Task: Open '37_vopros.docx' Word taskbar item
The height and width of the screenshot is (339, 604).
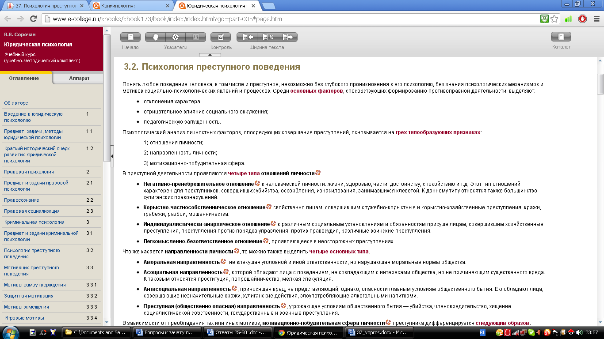Action: (x=380, y=332)
